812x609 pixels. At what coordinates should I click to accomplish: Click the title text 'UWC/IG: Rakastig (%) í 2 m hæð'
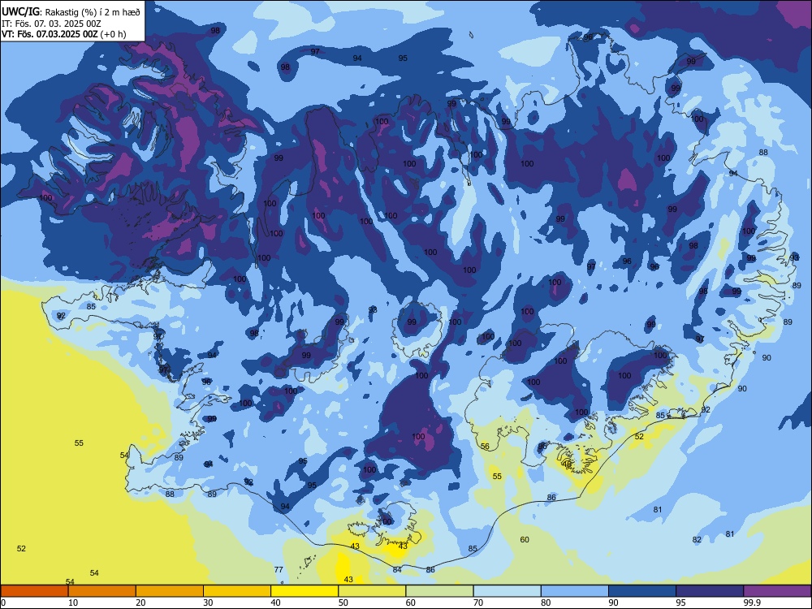pos(71,12)
